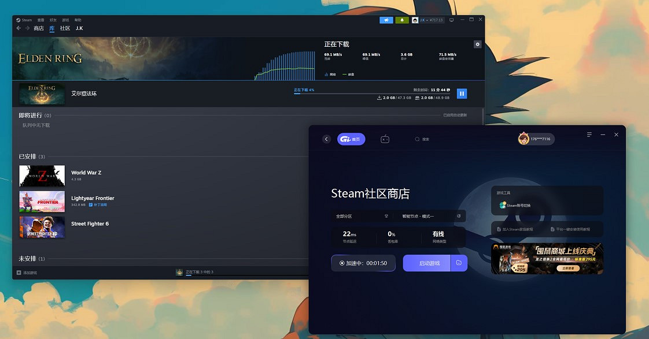Click Steam's back navigation arrow
The height and width of the screenshot is (339, 649).
pos(19,28)
